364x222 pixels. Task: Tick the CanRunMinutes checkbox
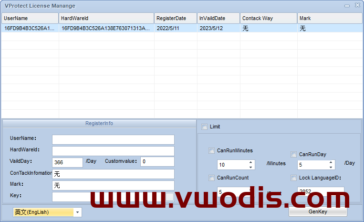[212, 151]
